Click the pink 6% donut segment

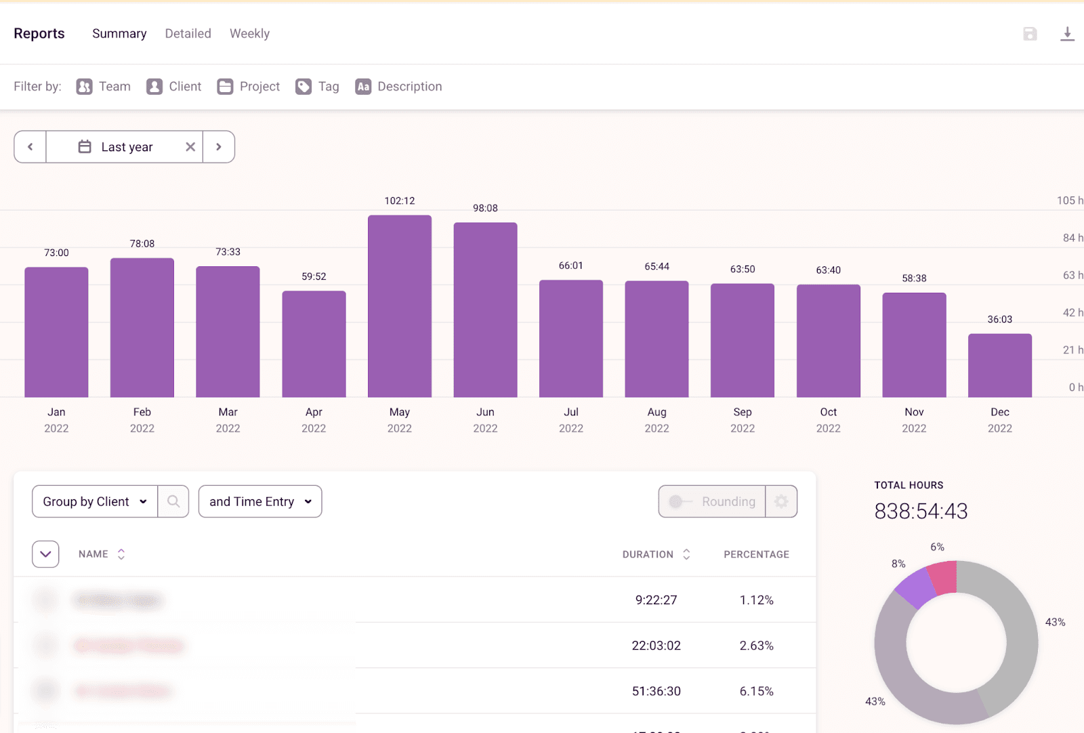pos(943,577)
